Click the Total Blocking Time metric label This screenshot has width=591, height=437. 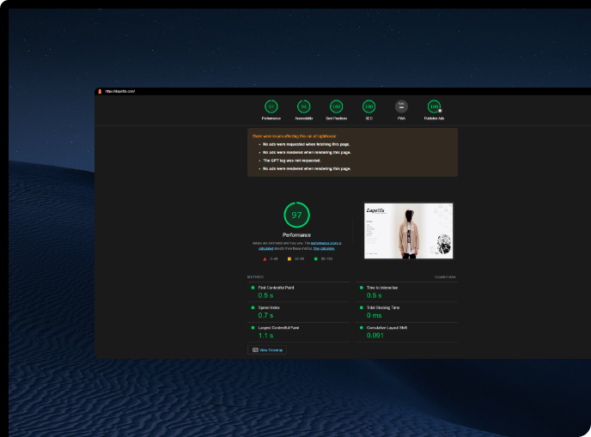383,307
